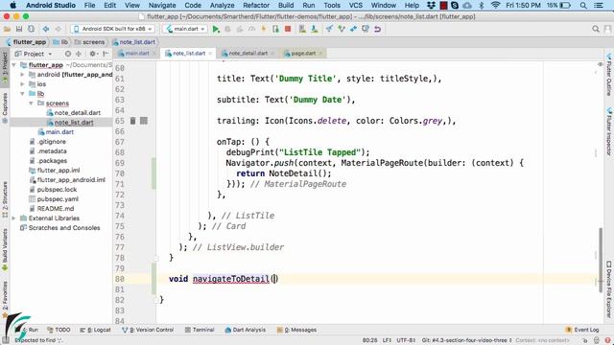Open the Terminal tool window
The image size is (614, 345).
pyautogui.click(x=200, y=330)
